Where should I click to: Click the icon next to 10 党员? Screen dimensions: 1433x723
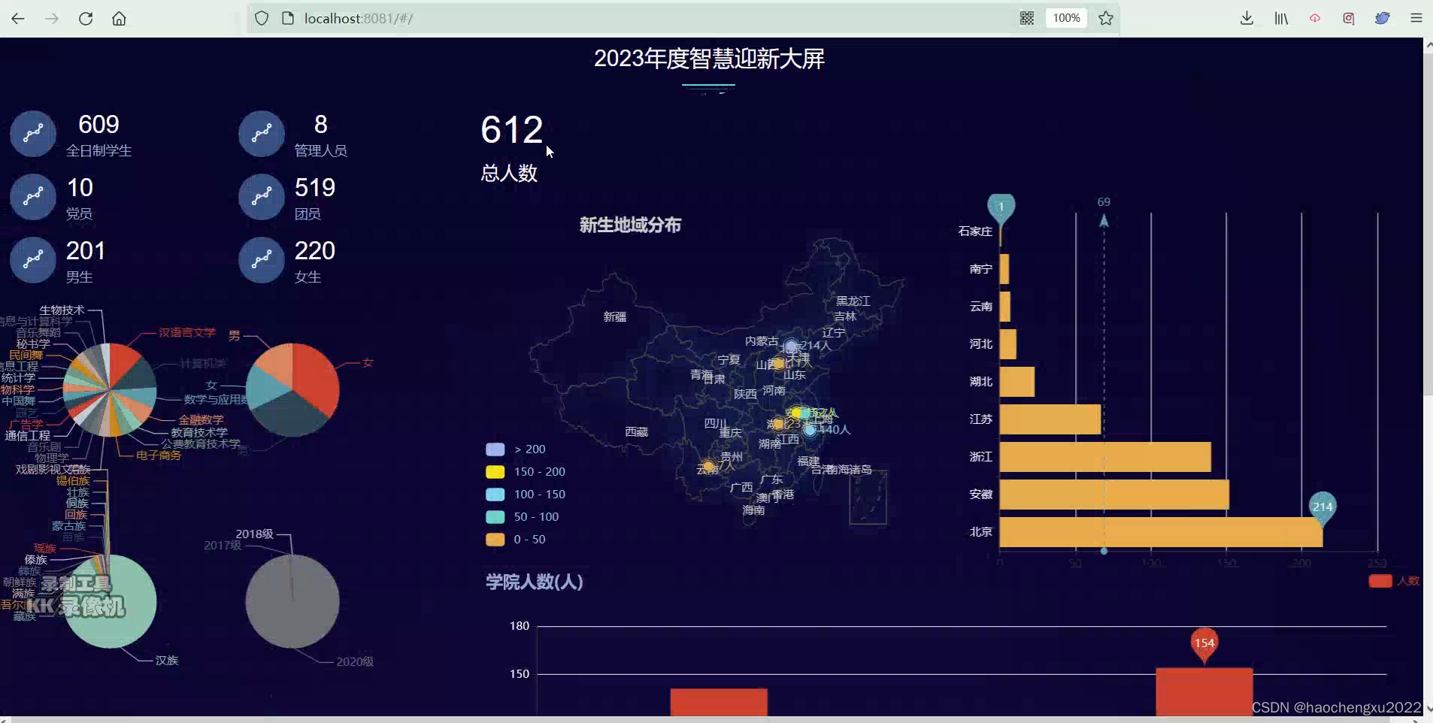[x=33, y=197]
